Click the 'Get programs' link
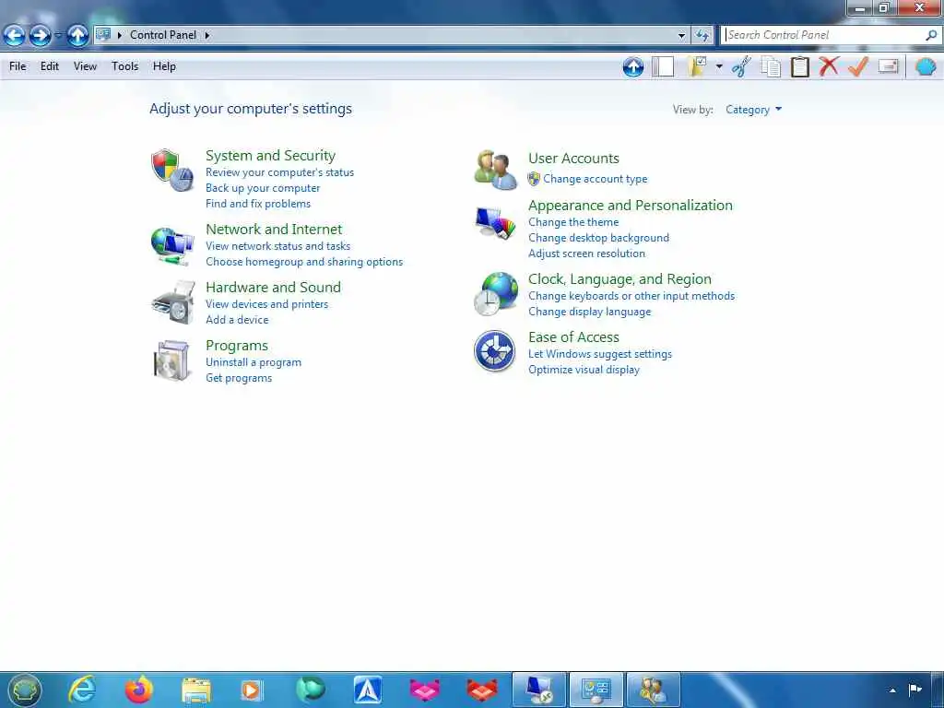The image size is (944, 708). coord(239,377)
